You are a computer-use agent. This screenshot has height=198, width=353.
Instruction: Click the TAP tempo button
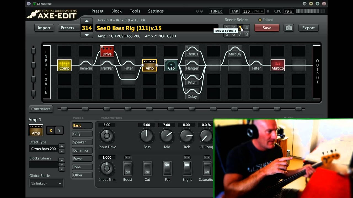pos(234,11)
